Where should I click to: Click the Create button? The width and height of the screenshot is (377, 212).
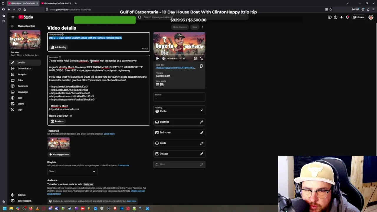tap(358, 17)
